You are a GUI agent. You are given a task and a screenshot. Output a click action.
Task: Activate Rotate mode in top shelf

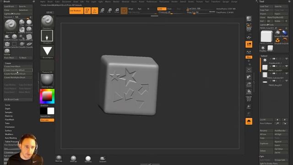(117, 11)
